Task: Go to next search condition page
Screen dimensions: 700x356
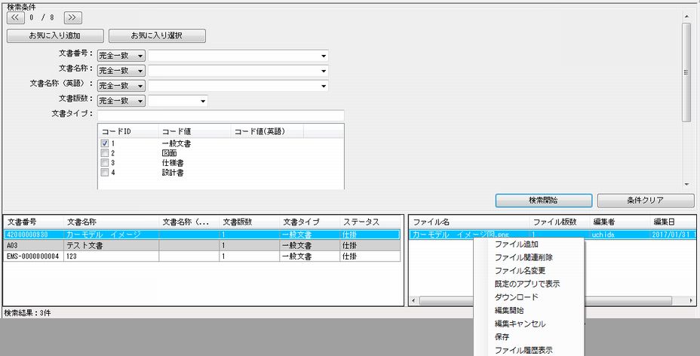Action: coord(72,18)
